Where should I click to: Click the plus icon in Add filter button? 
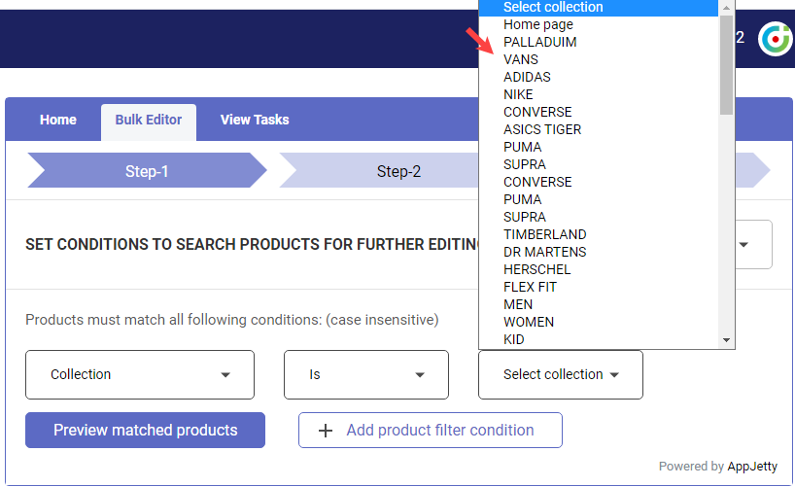[x=325, y=431]
